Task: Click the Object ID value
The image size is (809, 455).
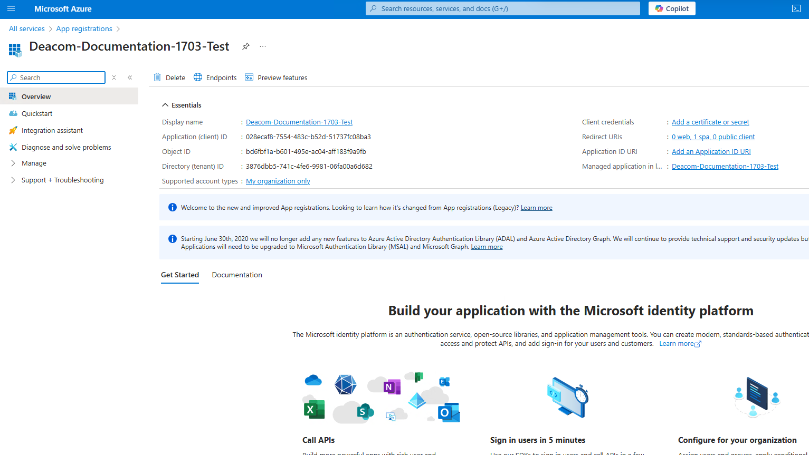Action: [306, 151]
